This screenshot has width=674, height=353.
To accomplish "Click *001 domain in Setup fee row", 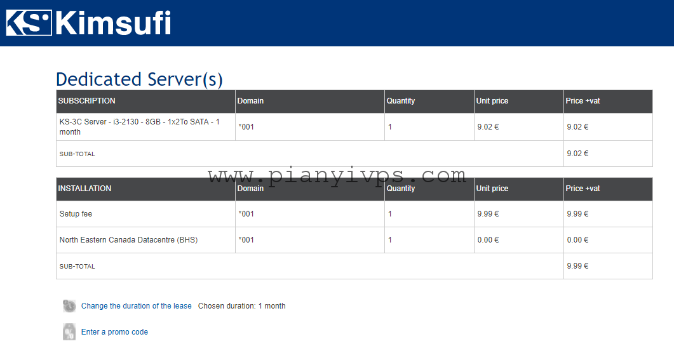I will pos(246,214).
